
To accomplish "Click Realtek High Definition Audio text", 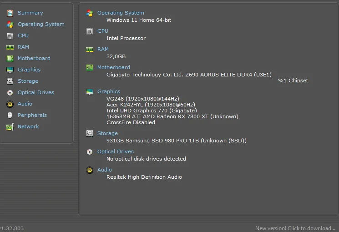I will (x=144, y=177).
